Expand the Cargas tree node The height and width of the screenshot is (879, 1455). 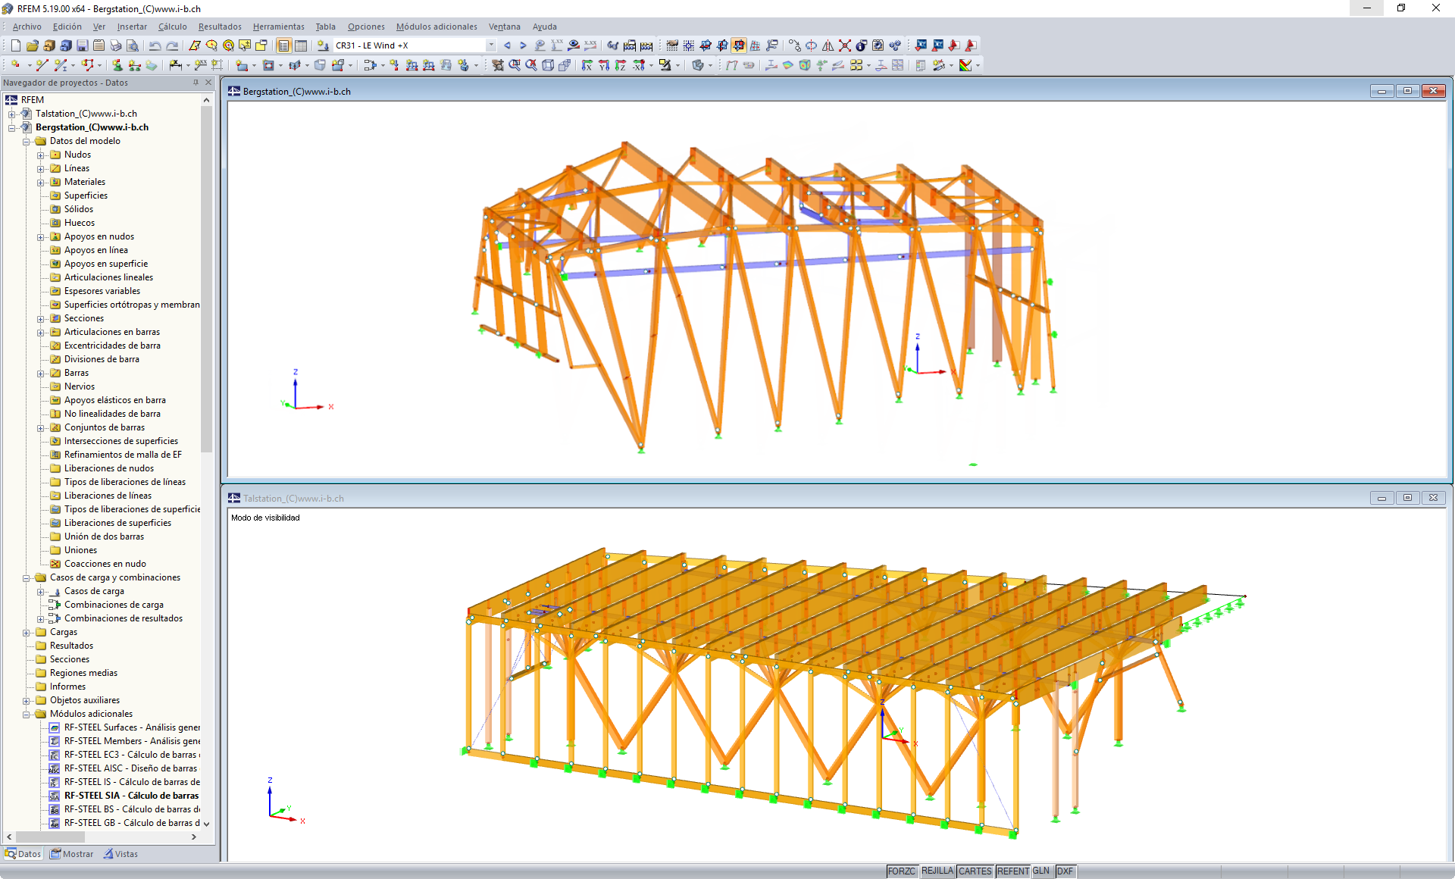click(27, 632)
